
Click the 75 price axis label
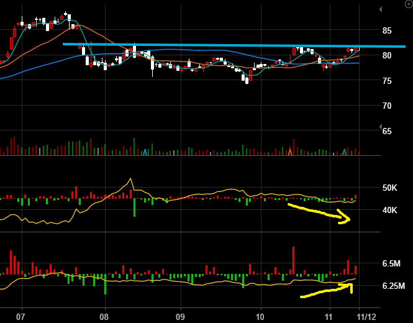387,81
